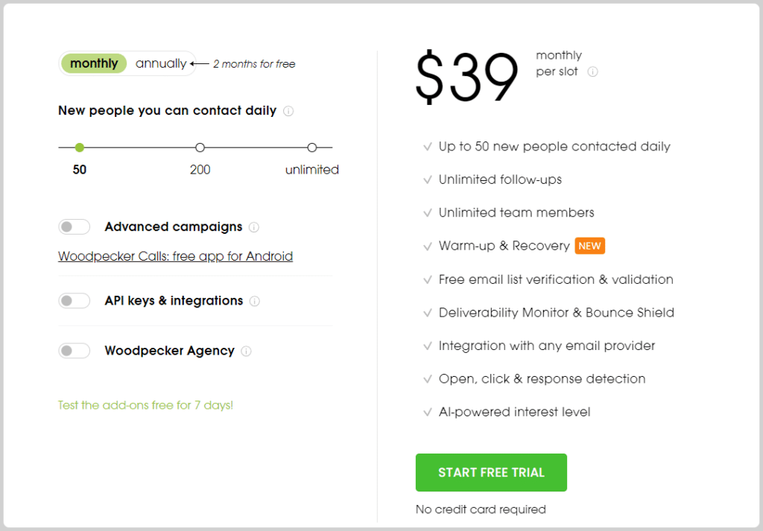This screenshot has height=531, width=763.
Task: Choose unlimited point on contacts slider
Action: point(312,147)
